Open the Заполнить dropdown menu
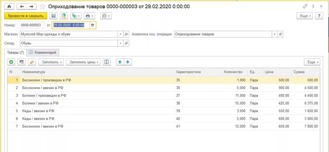 pos(51,62)
